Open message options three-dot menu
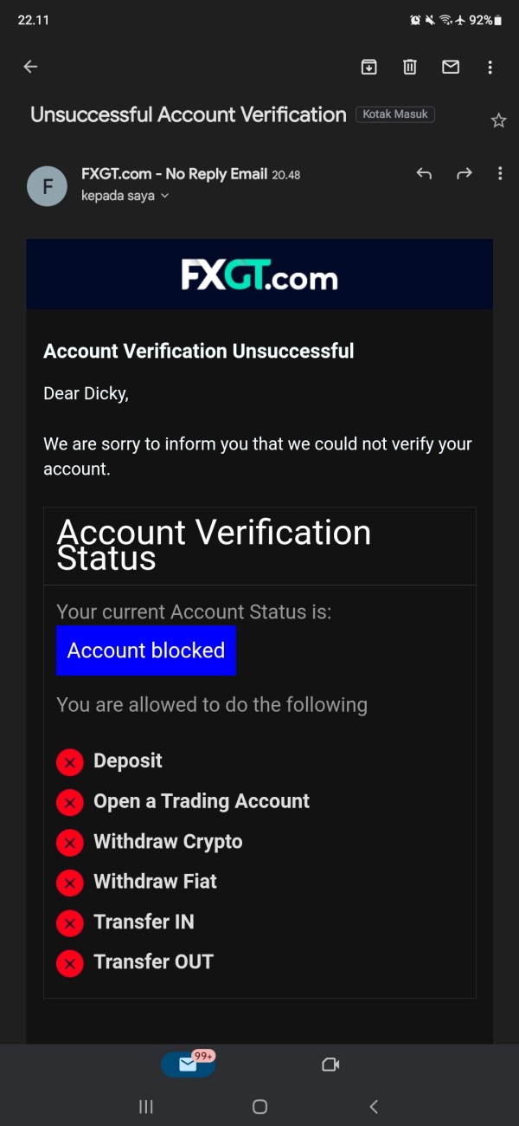Viewport: 519px width, 1126px height. tap(500, 174)
